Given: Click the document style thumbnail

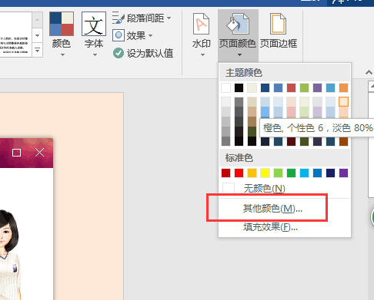Looking at the screenshot, I should point(15,35).
